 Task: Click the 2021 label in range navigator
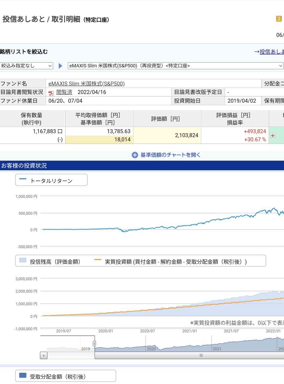(217, 349)
